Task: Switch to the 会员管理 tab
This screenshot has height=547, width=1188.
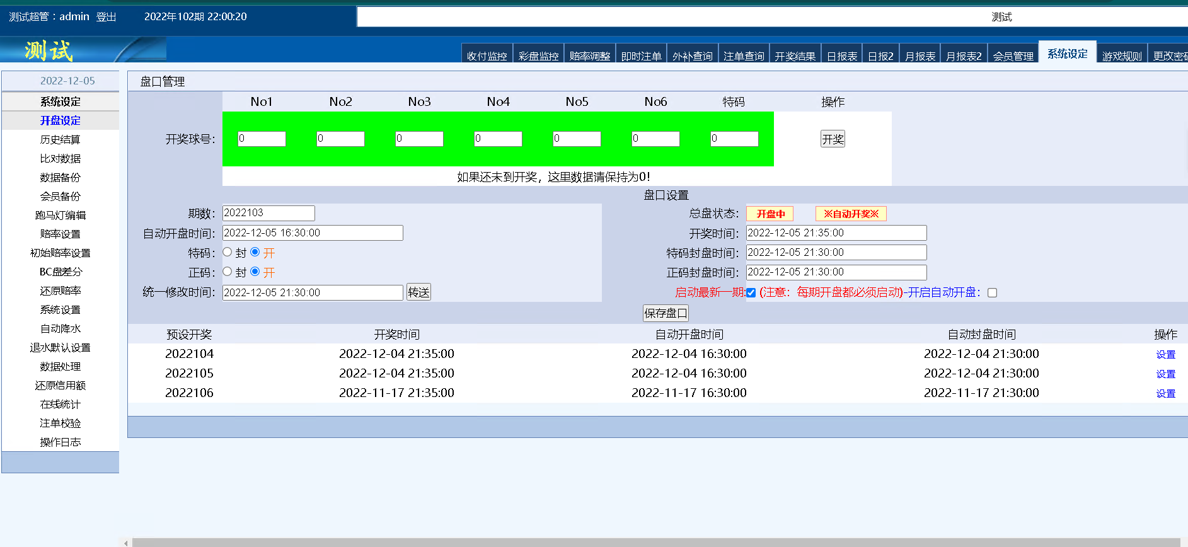Action: tap(1013, 55)
